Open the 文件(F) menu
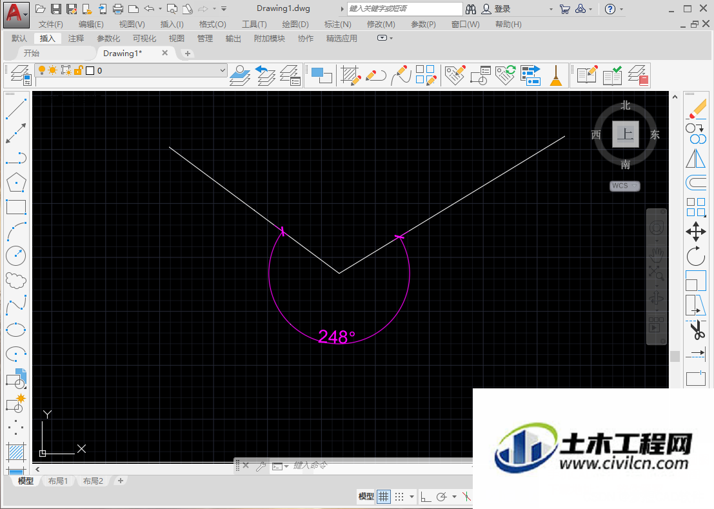 click(x=50, y=24)
